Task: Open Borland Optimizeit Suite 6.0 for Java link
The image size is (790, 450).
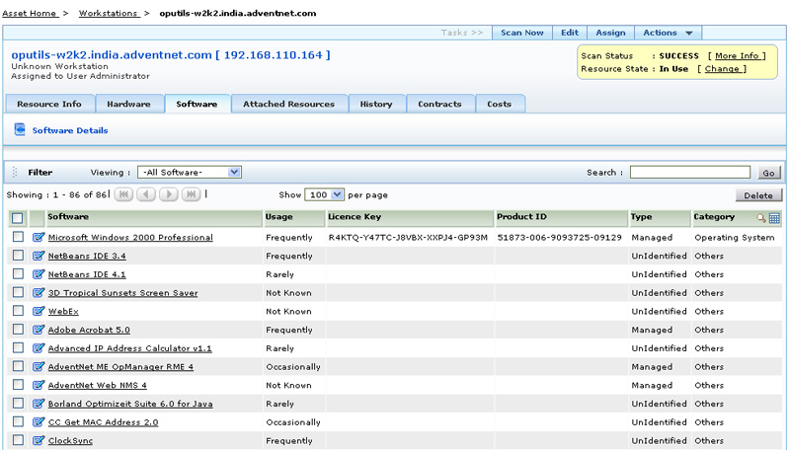Action: (130, 404)
